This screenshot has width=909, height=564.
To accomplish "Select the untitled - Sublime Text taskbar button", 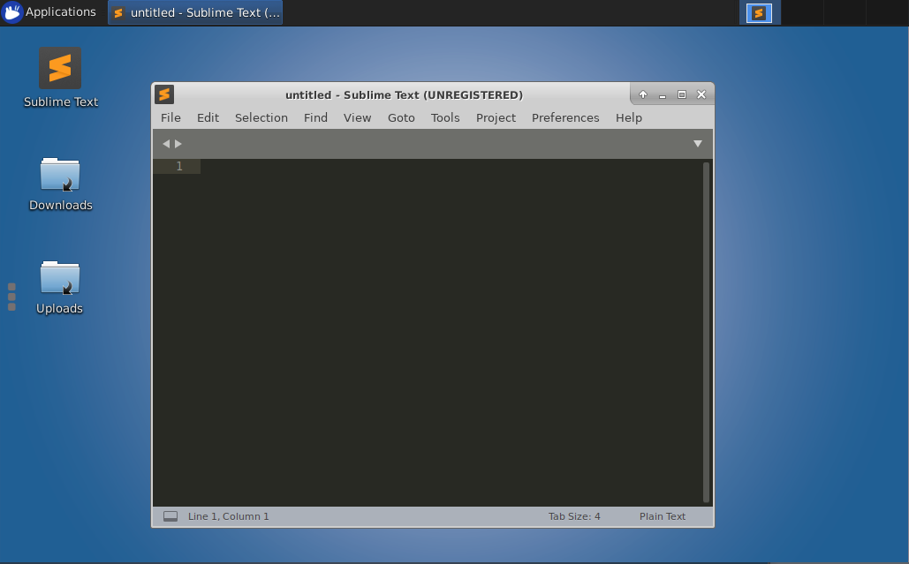I will [196, 12].
